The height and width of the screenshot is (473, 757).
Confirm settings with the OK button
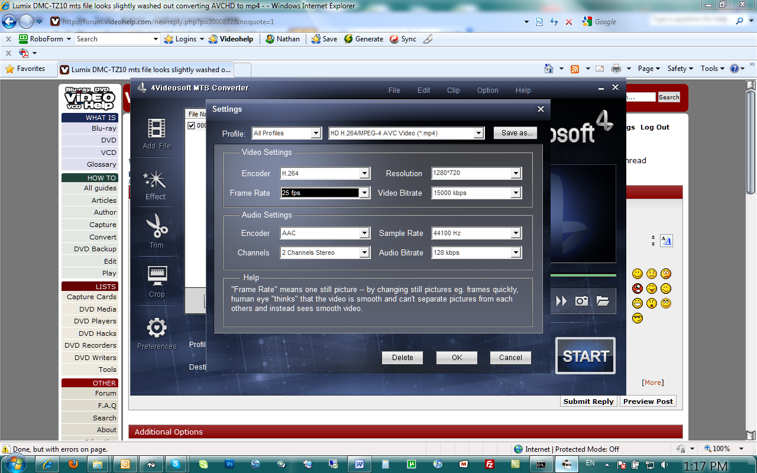pyautogui.click(x=457, y=358)
